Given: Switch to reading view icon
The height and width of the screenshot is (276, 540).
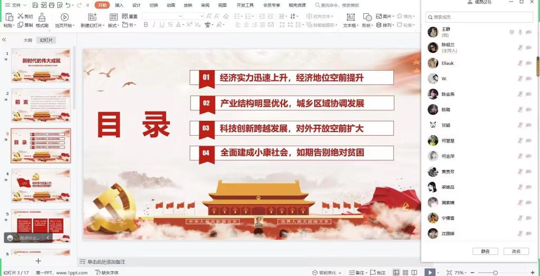Looking at the screenshot, I should (414, 272).
